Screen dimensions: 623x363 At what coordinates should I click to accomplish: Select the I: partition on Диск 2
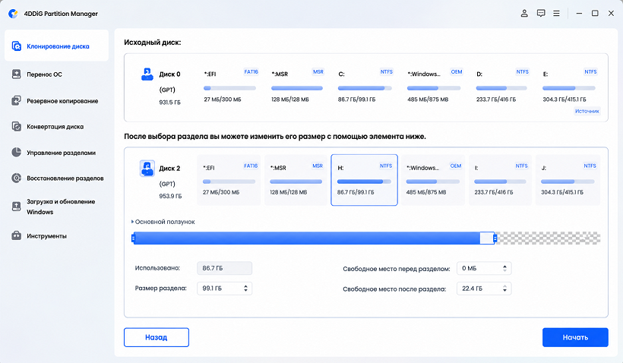(x=500, y=180)
